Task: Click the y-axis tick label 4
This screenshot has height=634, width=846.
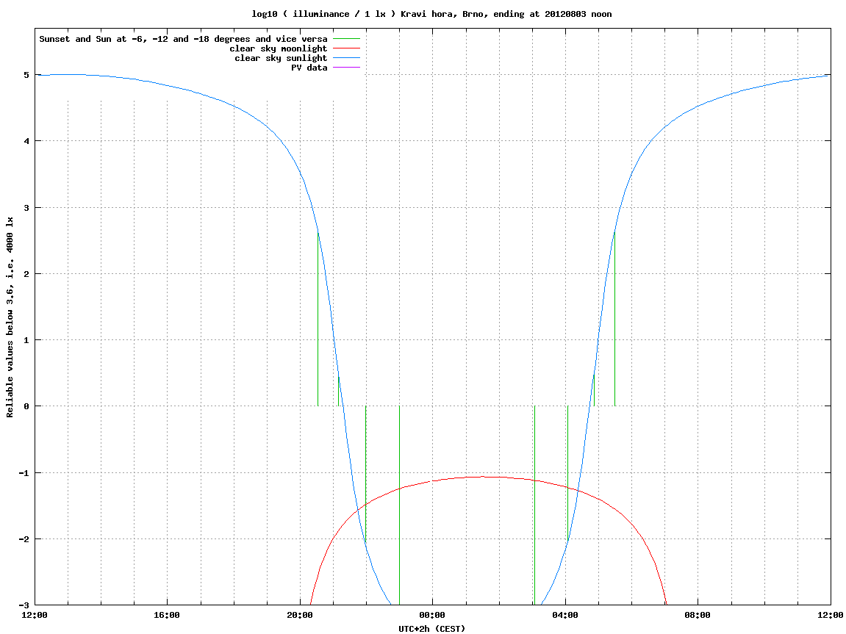Action: tap(26, 141)
